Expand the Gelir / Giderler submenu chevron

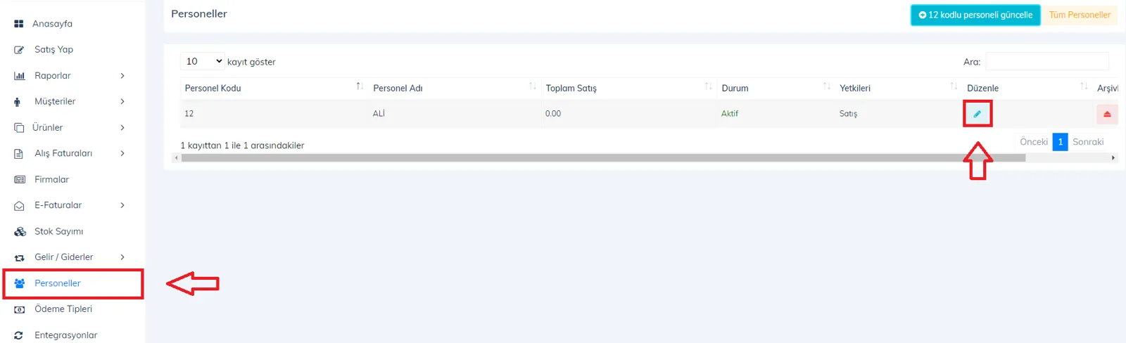point(122,257)
